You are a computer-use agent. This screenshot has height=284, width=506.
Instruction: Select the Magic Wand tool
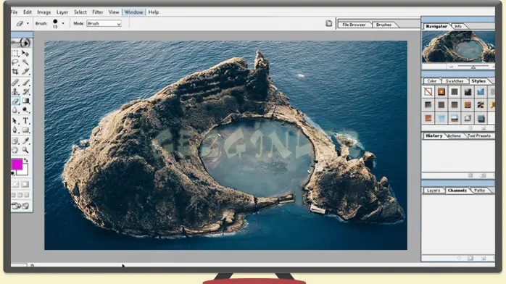[x=25, y=62]
